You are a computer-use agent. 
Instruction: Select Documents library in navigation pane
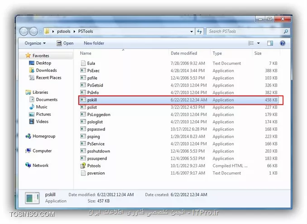point(47,99)
